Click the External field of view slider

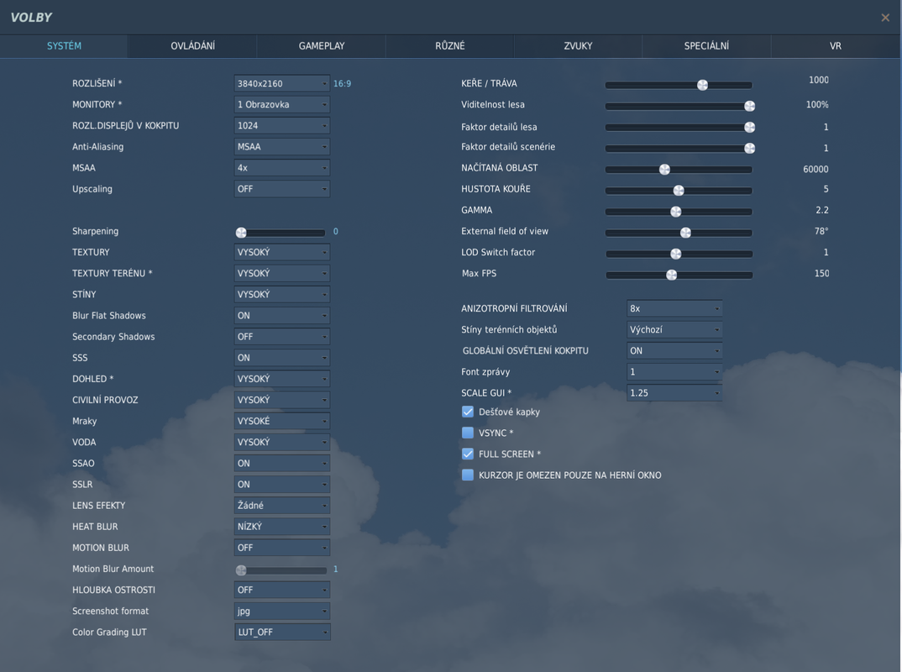[x=679, y=233]
